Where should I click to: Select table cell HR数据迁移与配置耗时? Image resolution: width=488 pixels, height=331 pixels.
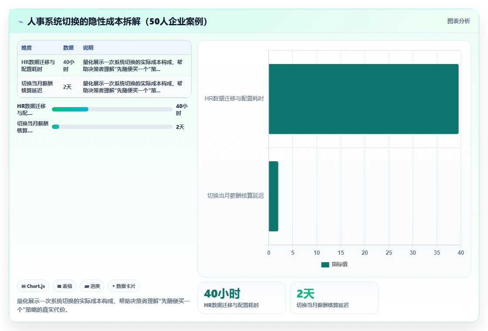(38, 66)
